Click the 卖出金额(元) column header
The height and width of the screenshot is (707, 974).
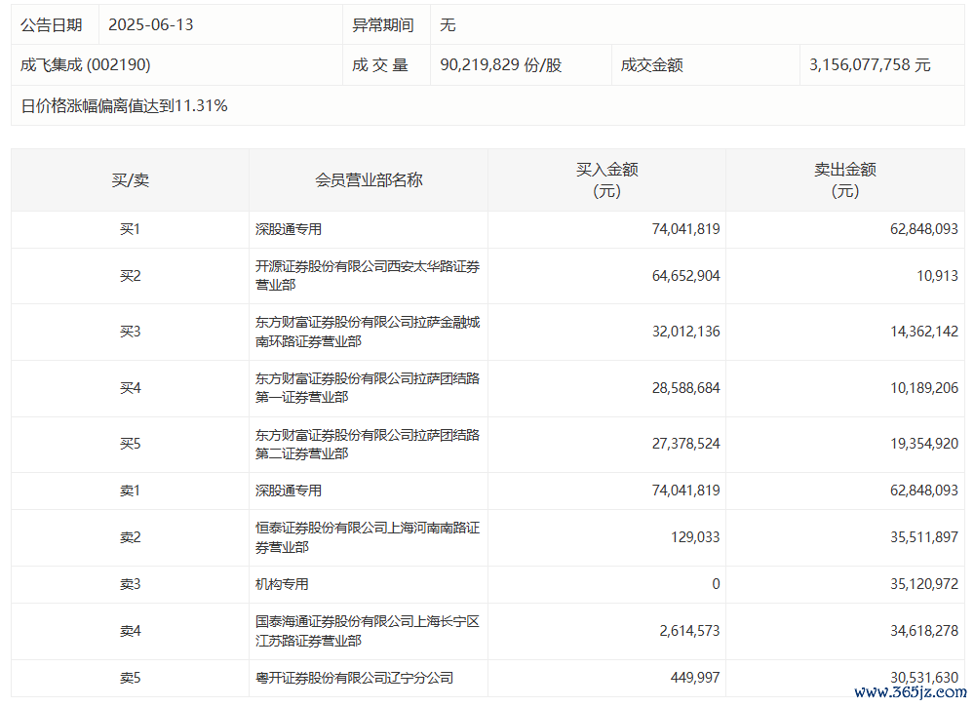click(845, 180)
